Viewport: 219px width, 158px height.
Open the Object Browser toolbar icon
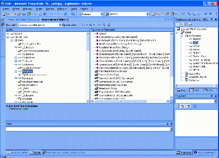[x=162, y=14]
